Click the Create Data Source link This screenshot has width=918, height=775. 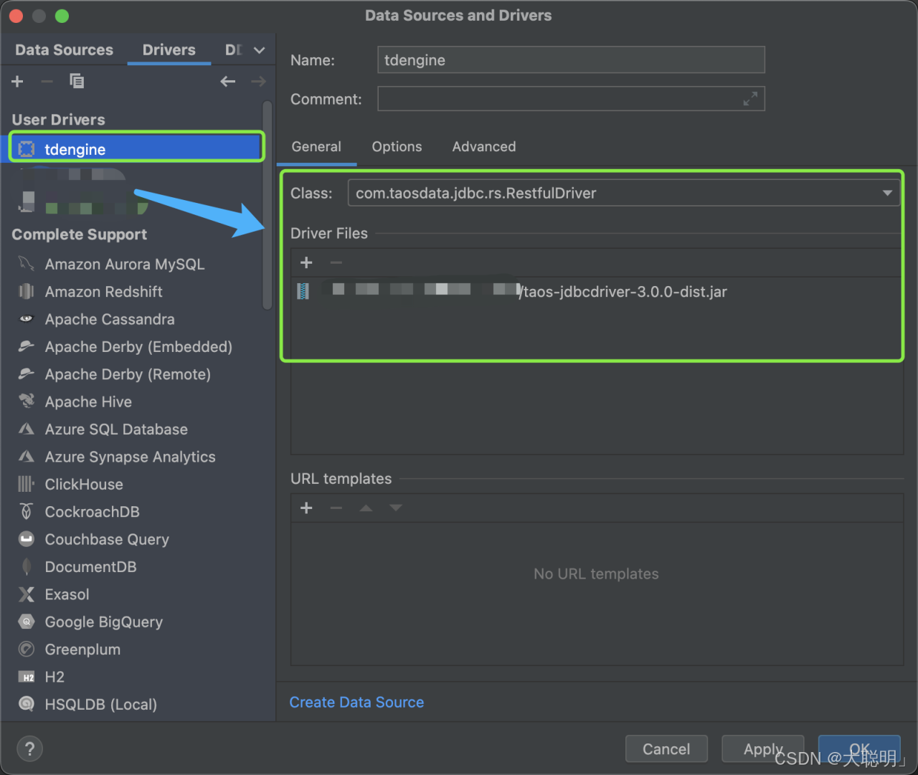point(356,703)
